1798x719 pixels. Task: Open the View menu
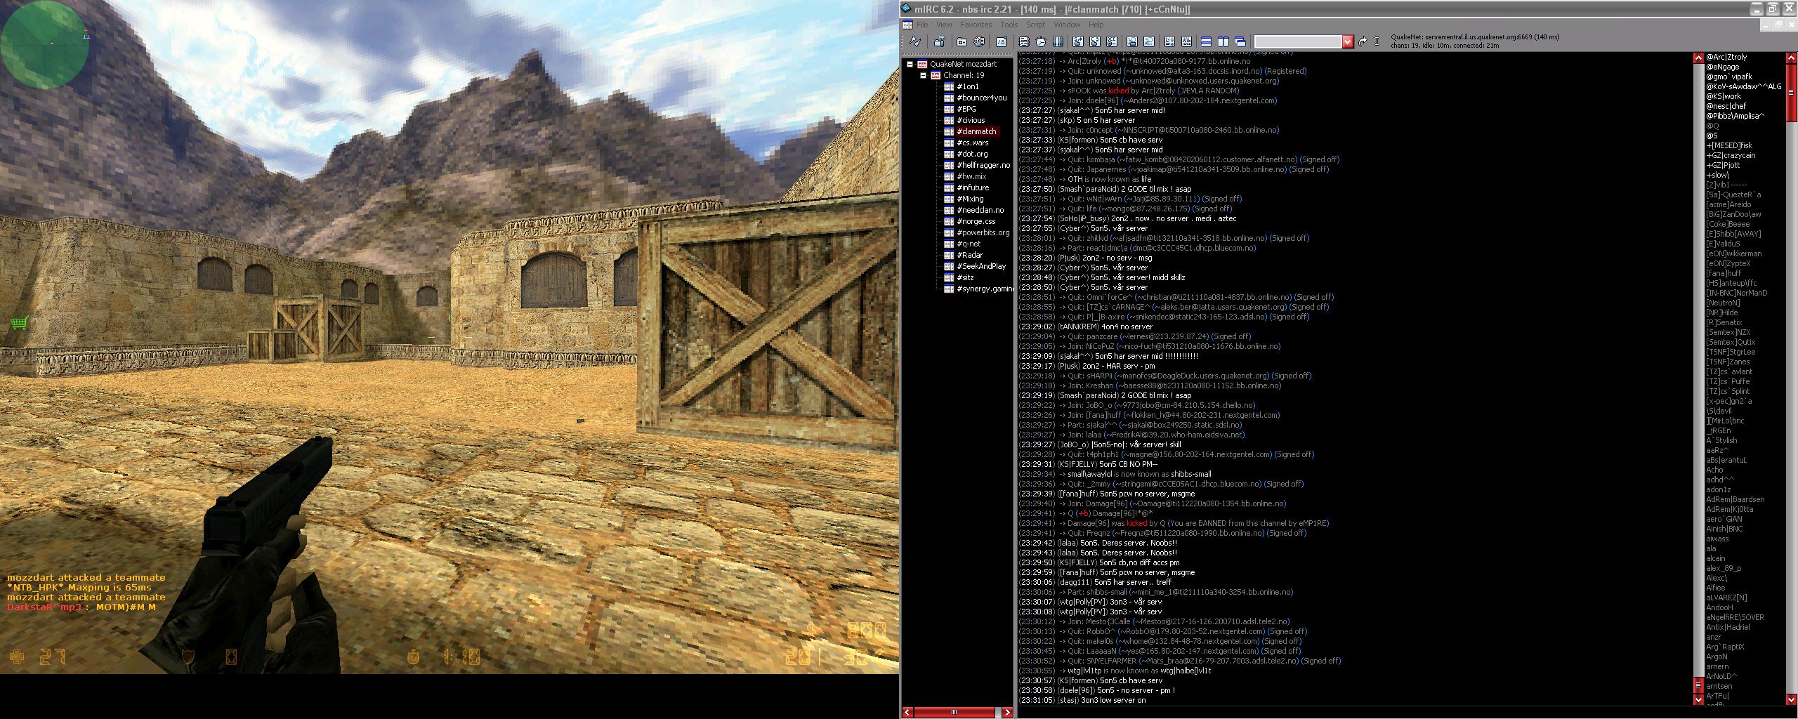tap(944, 25)
